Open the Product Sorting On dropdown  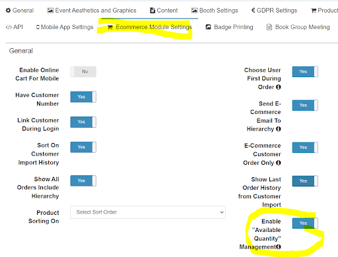tap(148, 212)
